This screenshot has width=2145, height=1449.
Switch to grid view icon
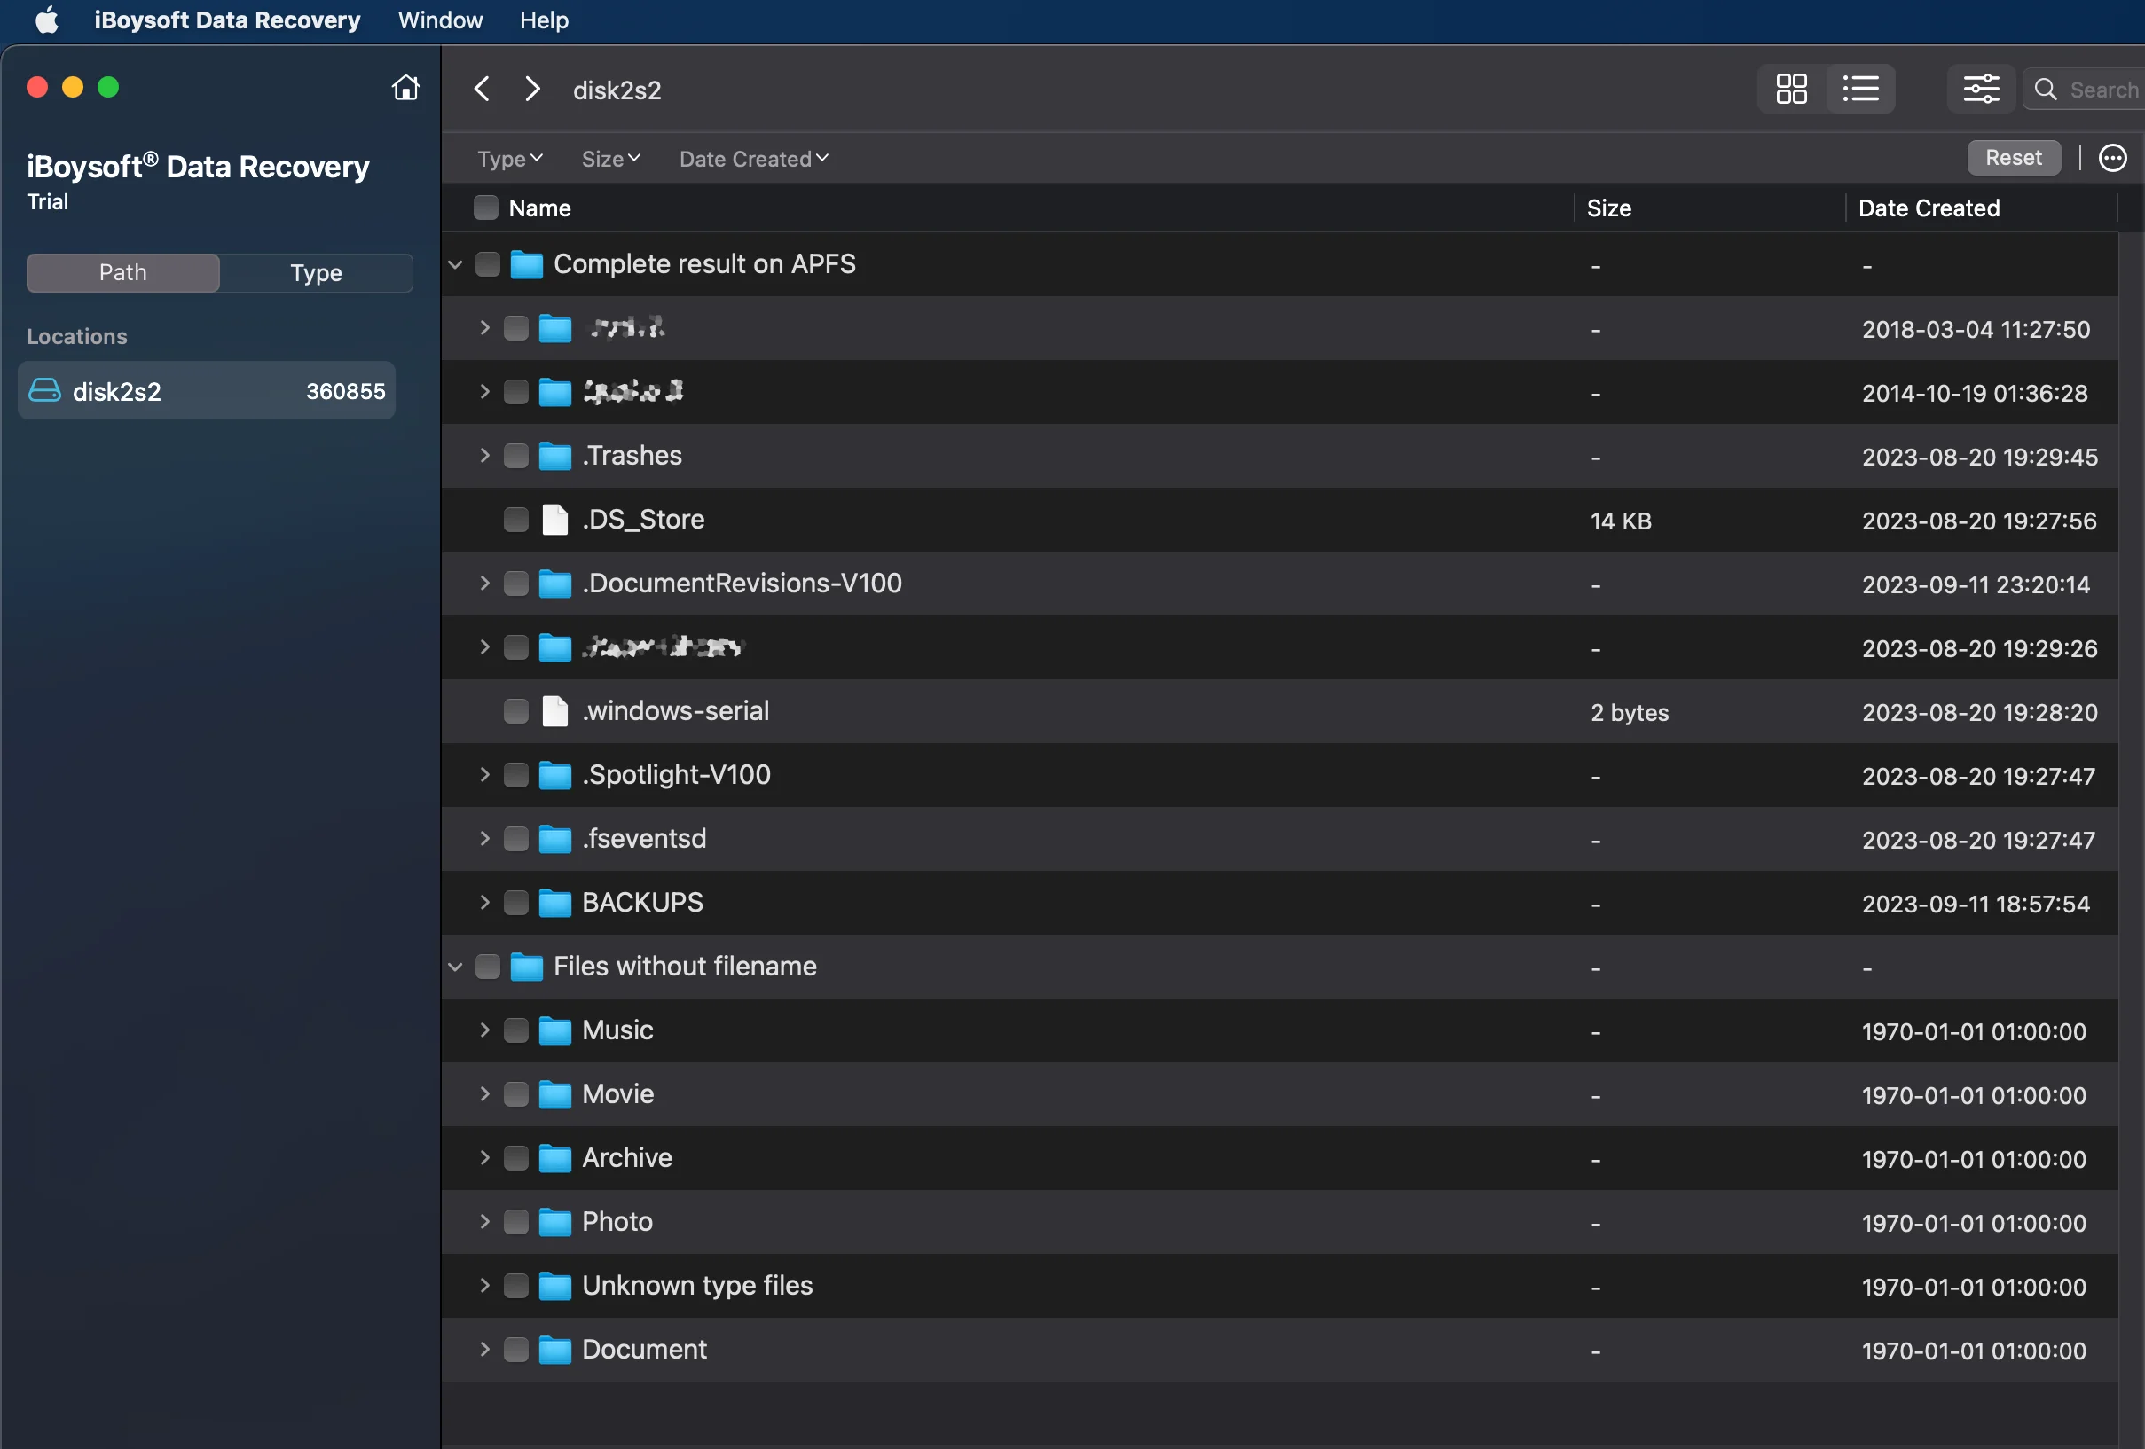pos(1790,90)
